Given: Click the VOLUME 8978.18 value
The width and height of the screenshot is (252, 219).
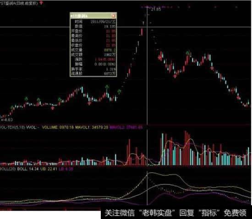Looking at the screenshot, I should [x=58, y=127].
